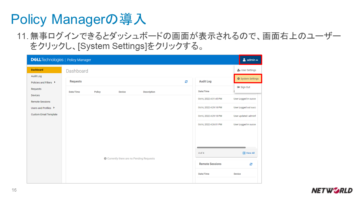
Task: Expand the Policies and Filters chevron
Action: tap(55, 82)
